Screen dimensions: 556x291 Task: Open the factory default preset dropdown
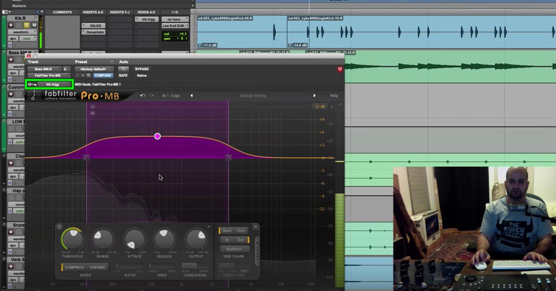(94, 69)
